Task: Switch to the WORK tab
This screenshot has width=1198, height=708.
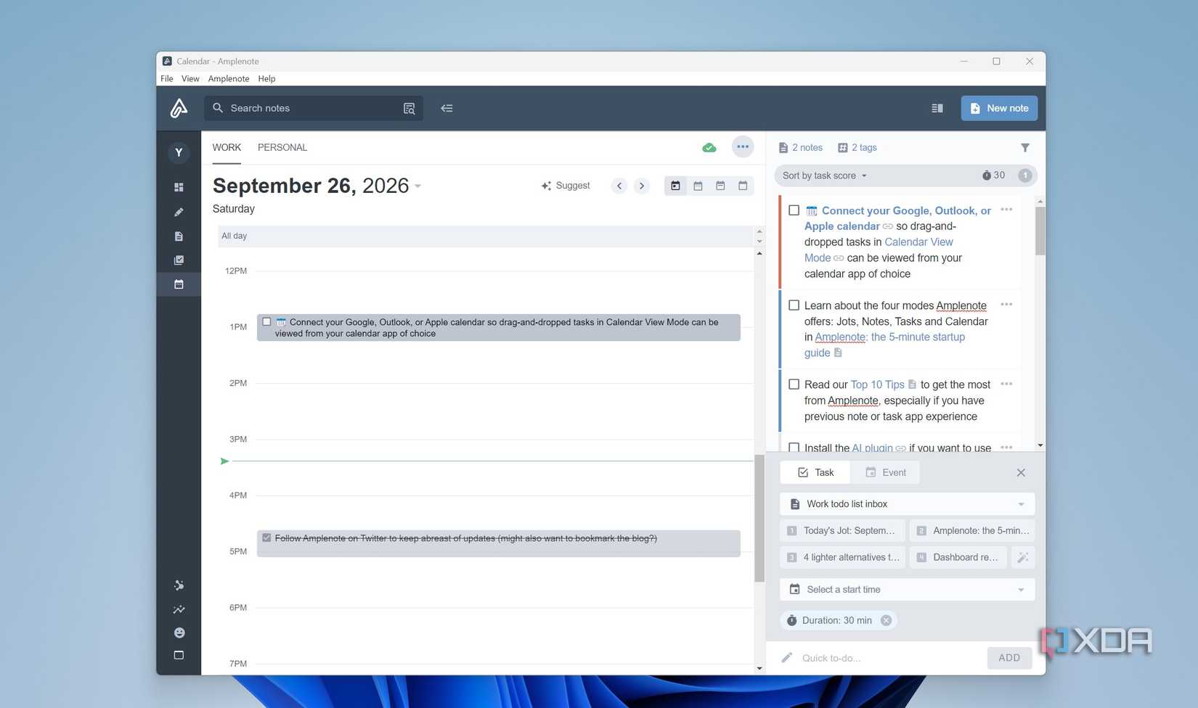Action: point(227,147)
